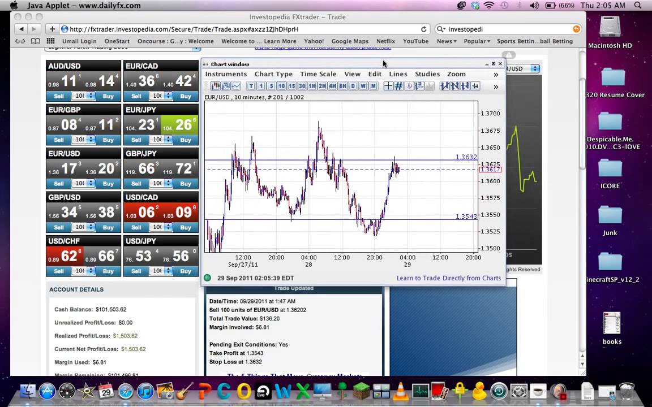
Task: Open the News bookmarks dropdown
Action: (x=446, y=41)
